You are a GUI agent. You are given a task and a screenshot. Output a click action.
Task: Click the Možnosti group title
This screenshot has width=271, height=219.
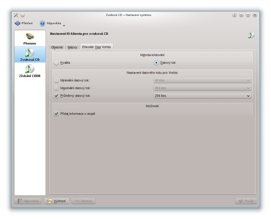[152, 106]
